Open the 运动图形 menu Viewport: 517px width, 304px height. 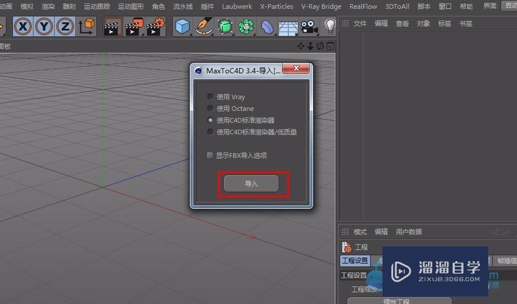pos(131,6)
